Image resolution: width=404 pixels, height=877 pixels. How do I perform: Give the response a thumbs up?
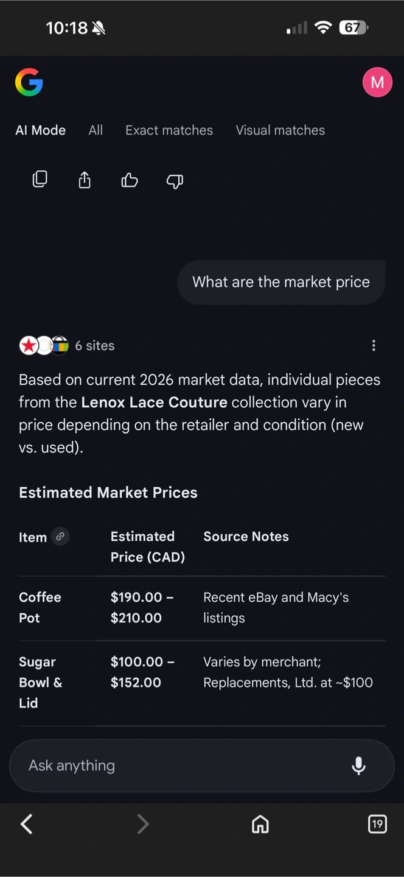(x=130, y=180)
